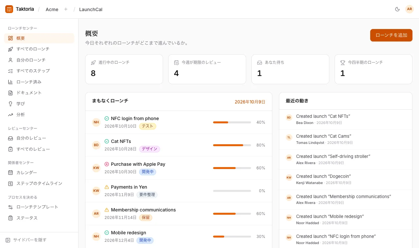Click the 自分のレビュー inbox icon
Image resolution: width=419 pixels, height=248 pixels.
(x=10, y=138)
